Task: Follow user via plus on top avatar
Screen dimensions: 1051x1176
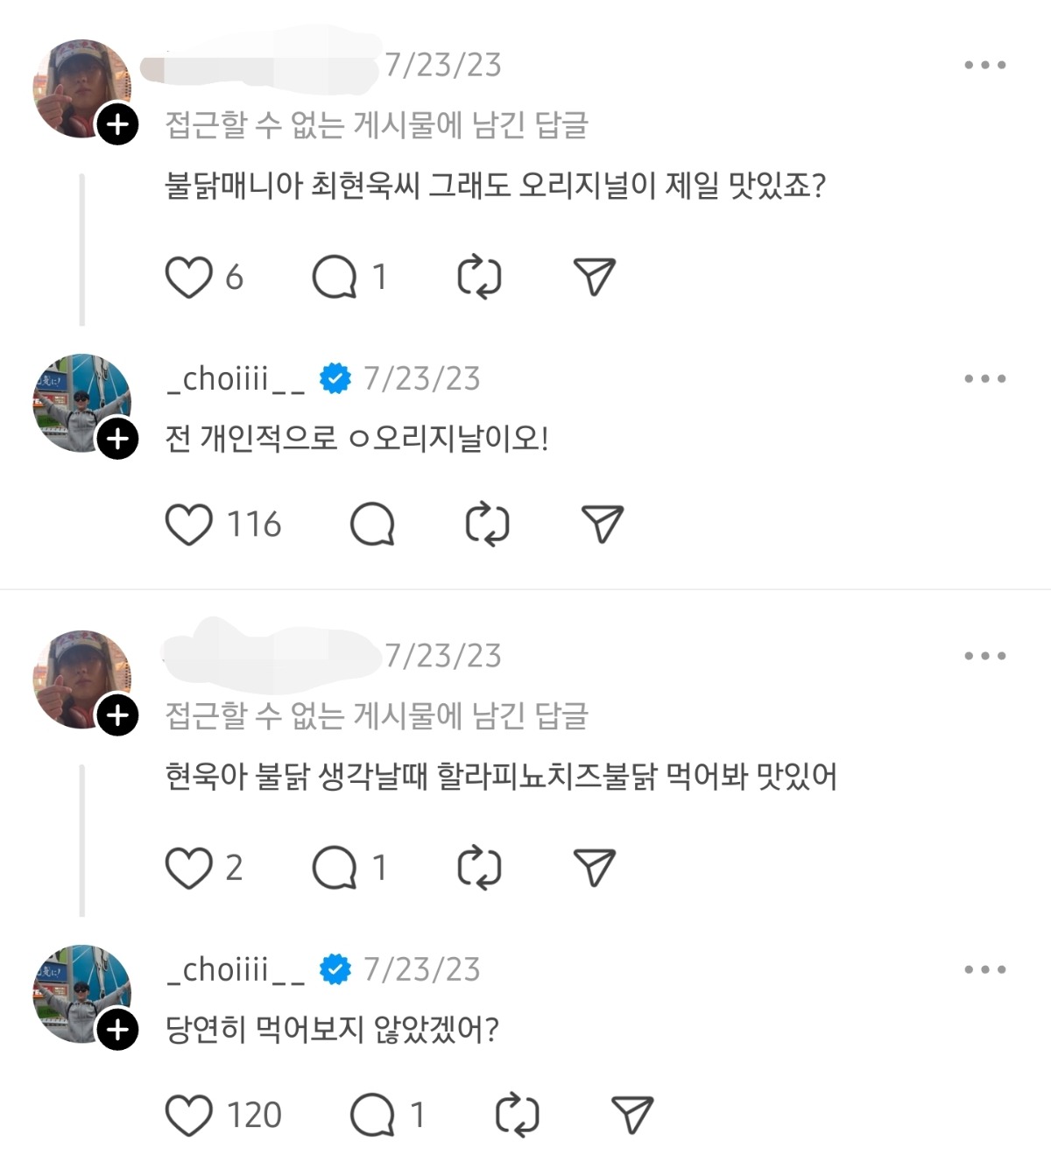Action: [117, 123]
